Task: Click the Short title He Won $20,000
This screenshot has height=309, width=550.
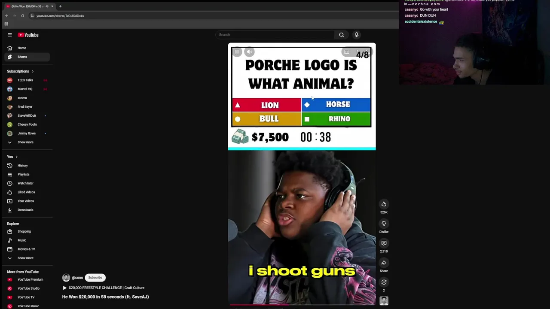Action: (105, 297)
